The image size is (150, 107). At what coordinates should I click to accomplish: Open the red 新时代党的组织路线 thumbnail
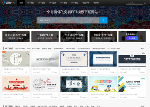click(16, 84)
